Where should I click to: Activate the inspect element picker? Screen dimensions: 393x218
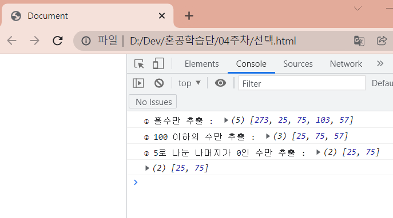[139, 64]
